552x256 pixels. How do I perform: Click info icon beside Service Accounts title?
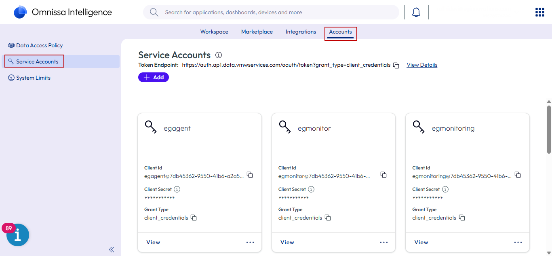[219, 55]
